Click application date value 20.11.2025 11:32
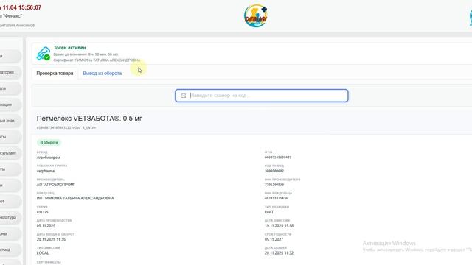472x265 pixels. pos(279,253)
